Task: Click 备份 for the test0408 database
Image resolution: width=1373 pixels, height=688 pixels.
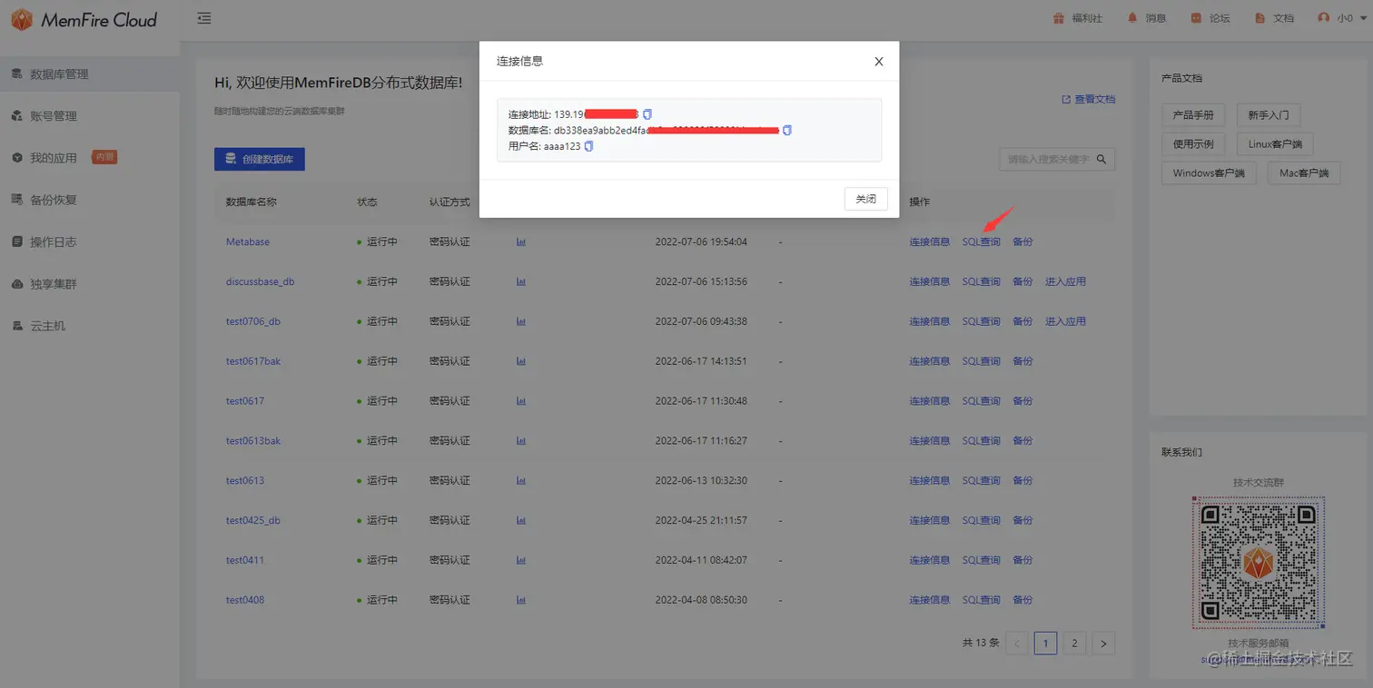Action: point(1022,600)
